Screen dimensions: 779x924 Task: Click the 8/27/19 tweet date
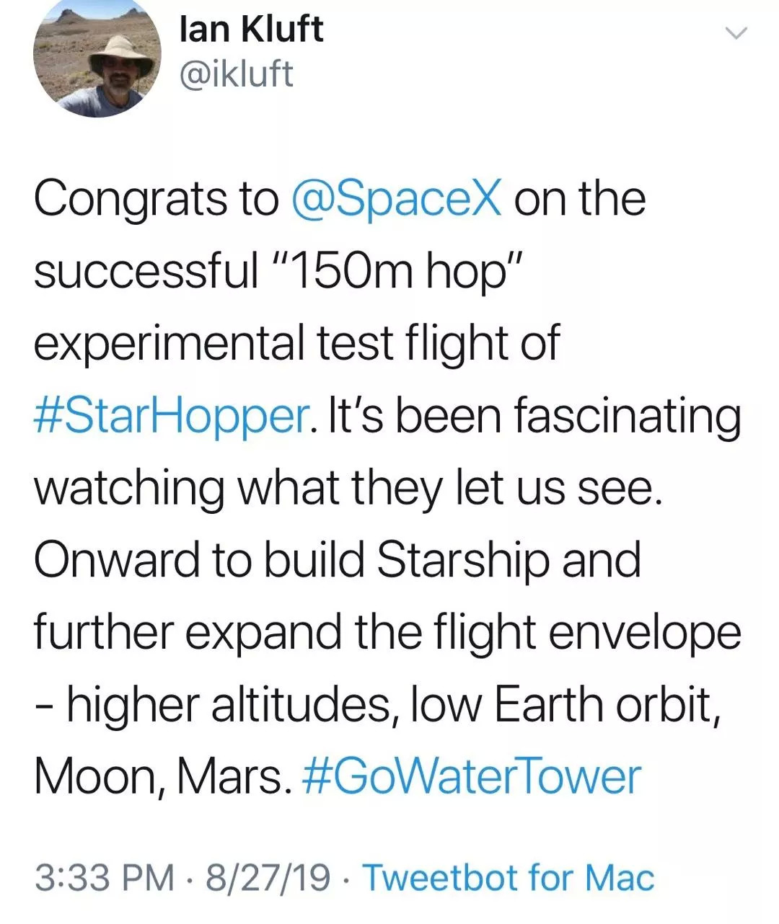tap(268, 878)
